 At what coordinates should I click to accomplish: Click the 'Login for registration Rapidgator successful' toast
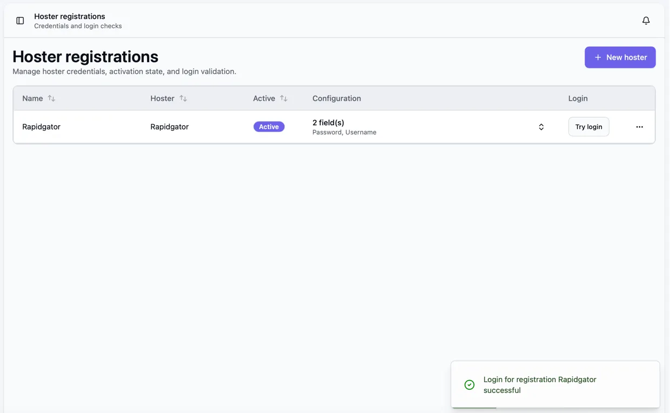click(555, 384)
